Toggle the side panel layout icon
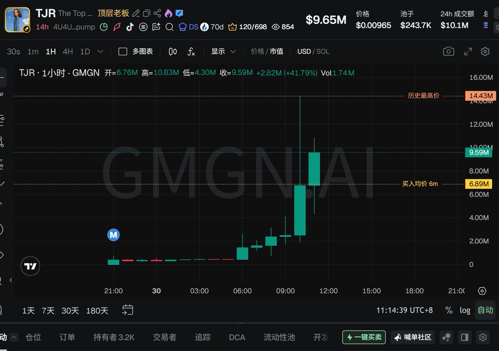Viewport: 499px width, 351px height. 465,337
